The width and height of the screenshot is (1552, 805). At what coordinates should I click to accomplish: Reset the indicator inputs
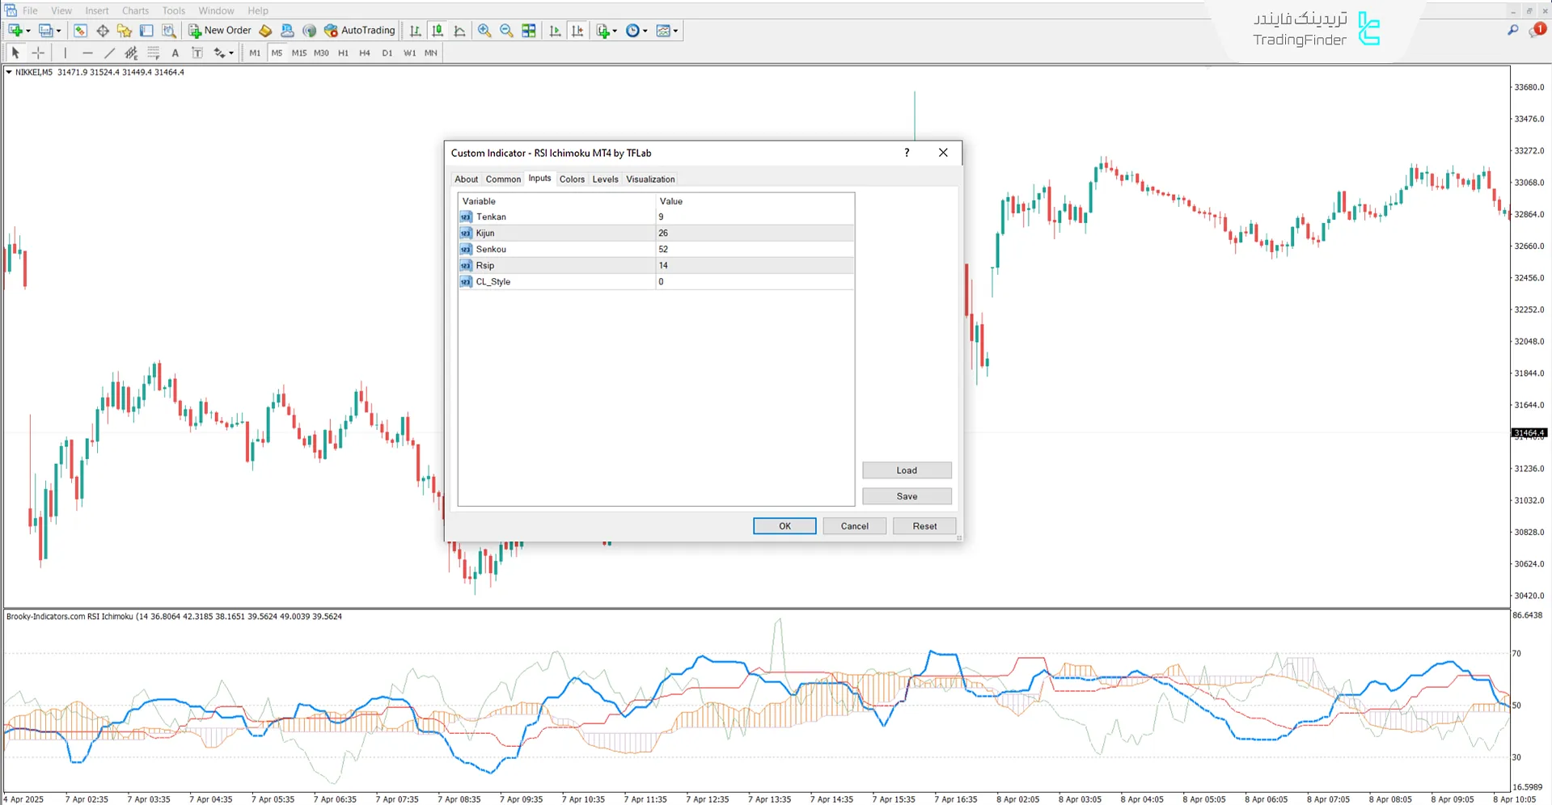[924, 525]
